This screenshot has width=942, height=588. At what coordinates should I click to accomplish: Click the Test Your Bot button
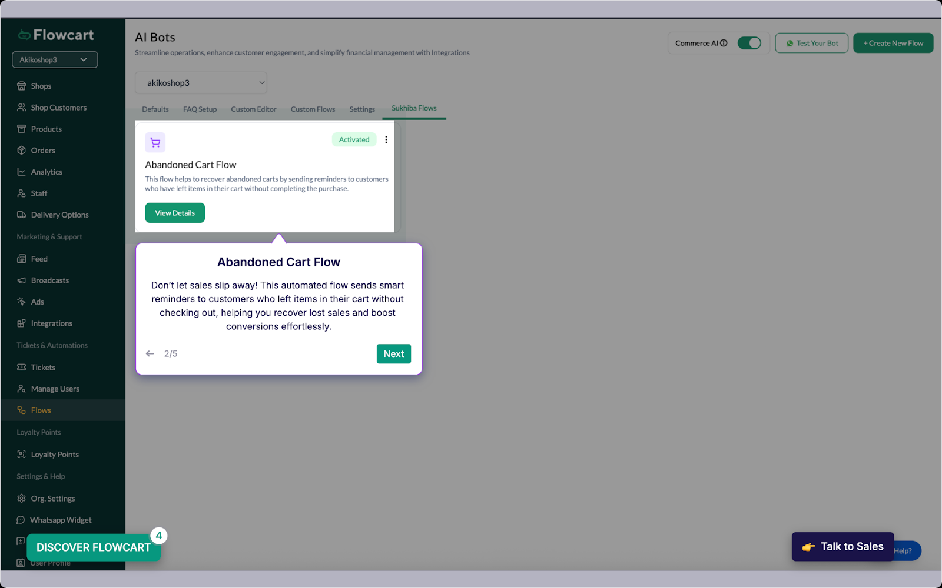pos(811,43)
